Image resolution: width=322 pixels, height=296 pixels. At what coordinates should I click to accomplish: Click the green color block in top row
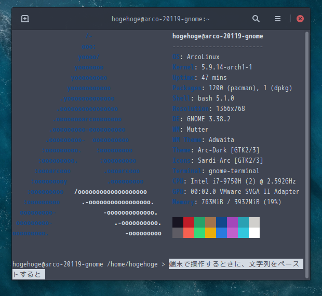tap(199, 222)
